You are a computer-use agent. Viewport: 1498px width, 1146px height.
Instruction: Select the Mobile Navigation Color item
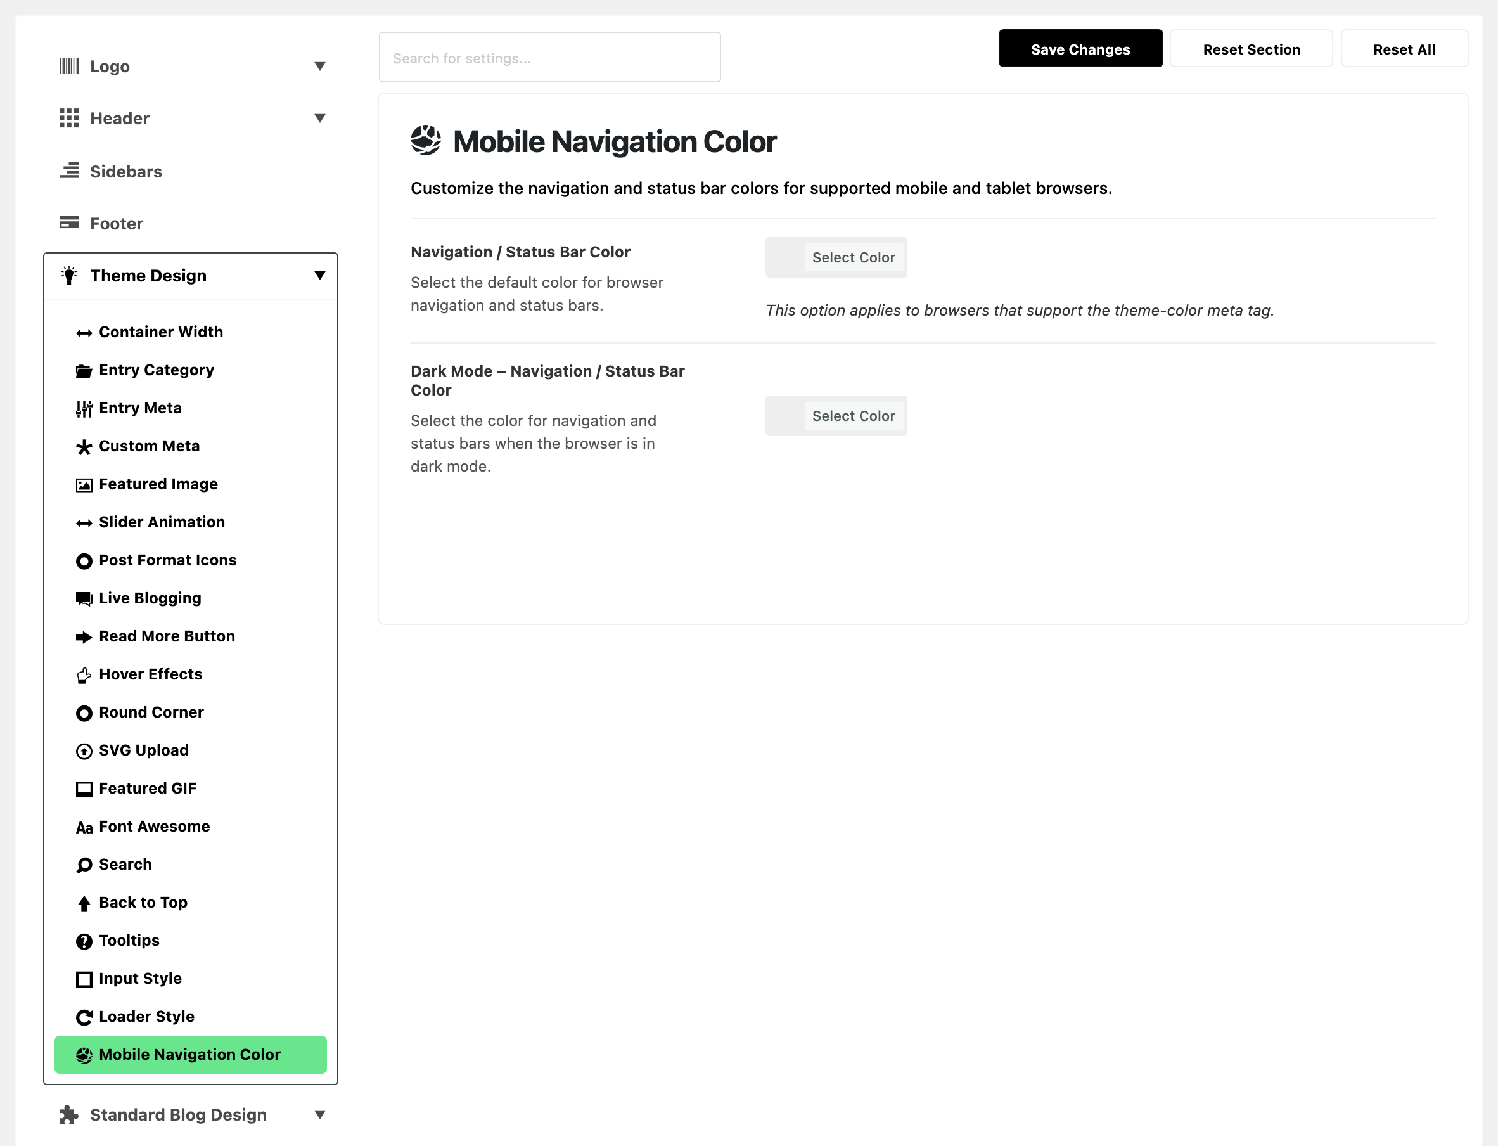(191, 1055)
